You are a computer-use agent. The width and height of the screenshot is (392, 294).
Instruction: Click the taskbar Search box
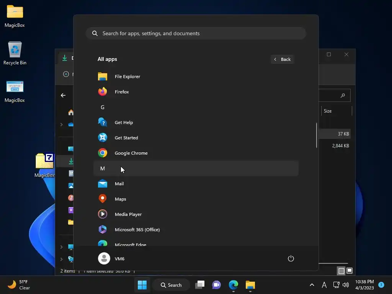click(171, 285)
